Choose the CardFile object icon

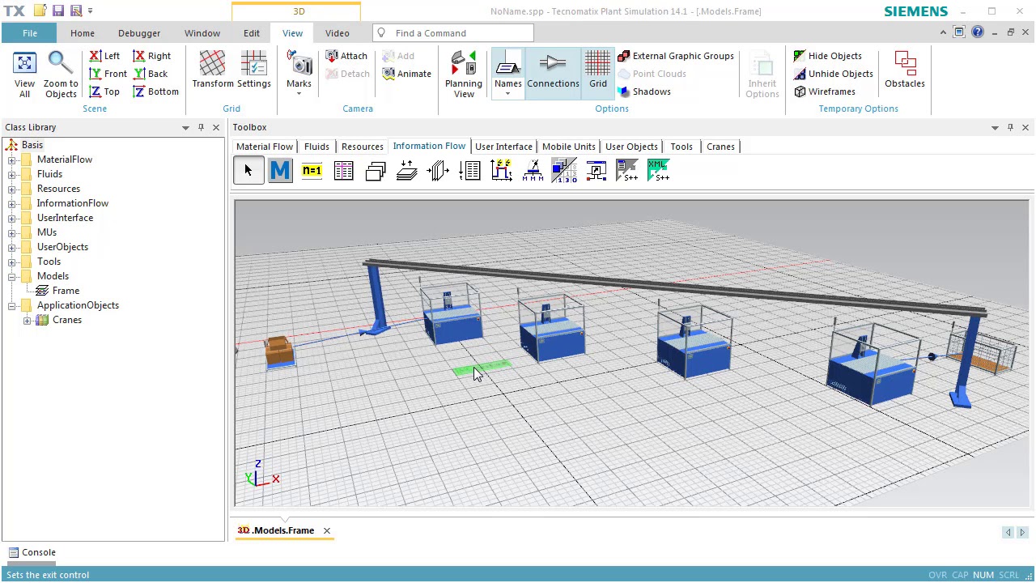(x=375, y=171)
